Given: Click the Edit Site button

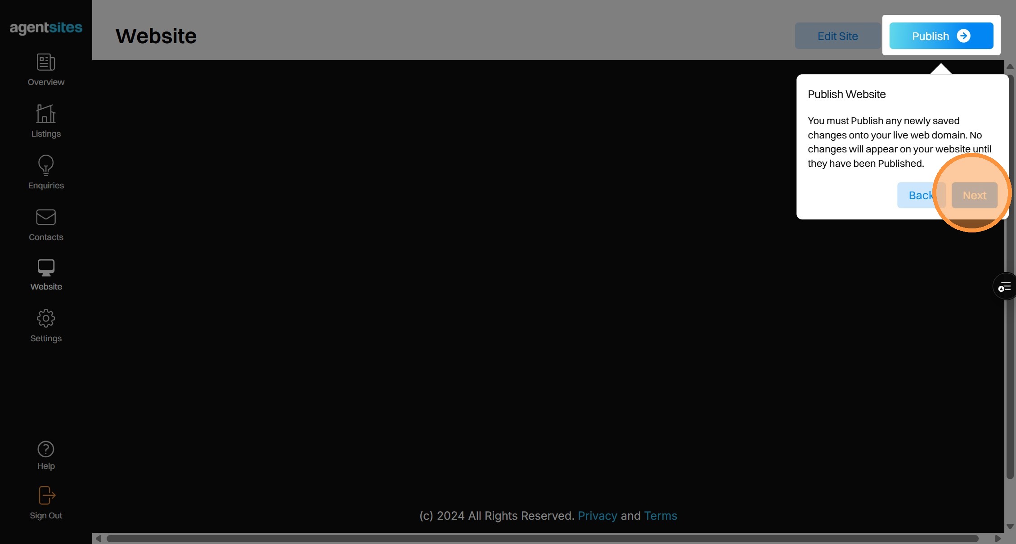Looking at the screenshot, I should [837, 36].
